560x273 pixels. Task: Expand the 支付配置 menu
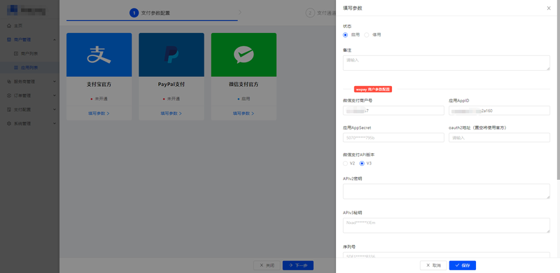[29, 109]
